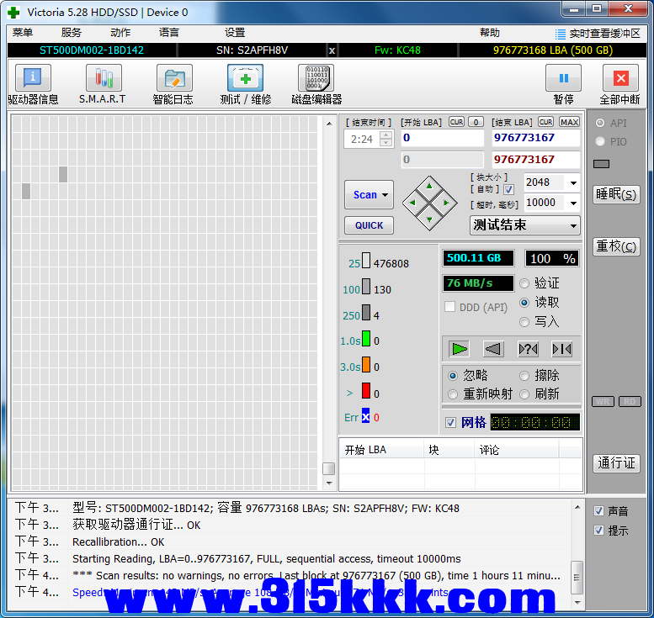The width and height of the screenshot is (654, 618).
Task: Click the 通行证 passport button
Action: coord(616,463)
